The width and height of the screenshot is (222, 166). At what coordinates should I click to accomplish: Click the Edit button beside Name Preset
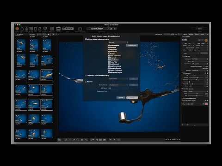click(134, 85)
